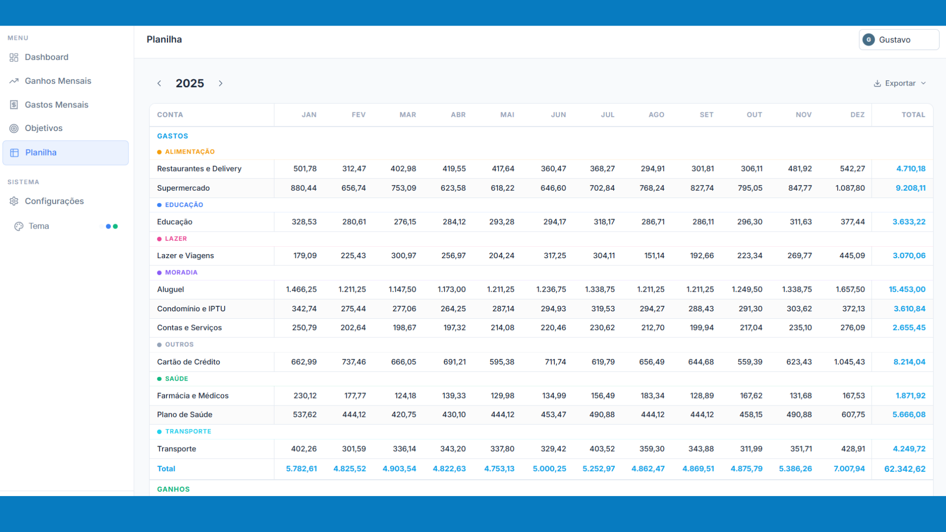946x532 pixels.
Task: Go to previous year with left chevron
Action: click(x=159, y=84)
